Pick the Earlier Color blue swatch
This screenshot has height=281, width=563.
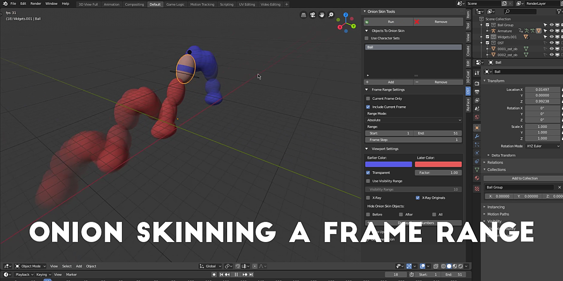click(388, 164)
